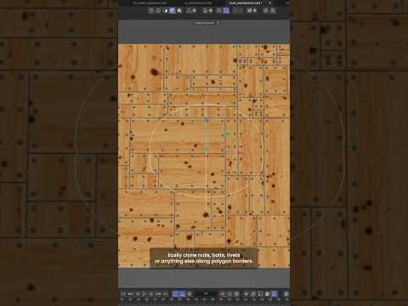This screenshot has height=306, width=408.
Task: Click the green gizmo center handle in viewport
Action: click(x=207, y=151)
